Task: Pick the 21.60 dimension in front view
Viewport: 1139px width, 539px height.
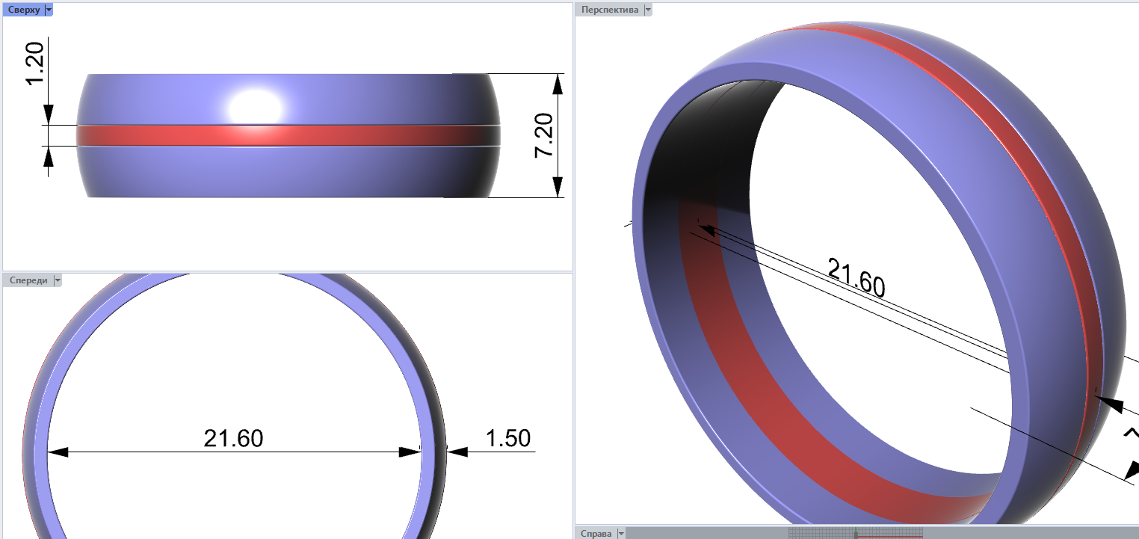Action: (x=233, y=438)
